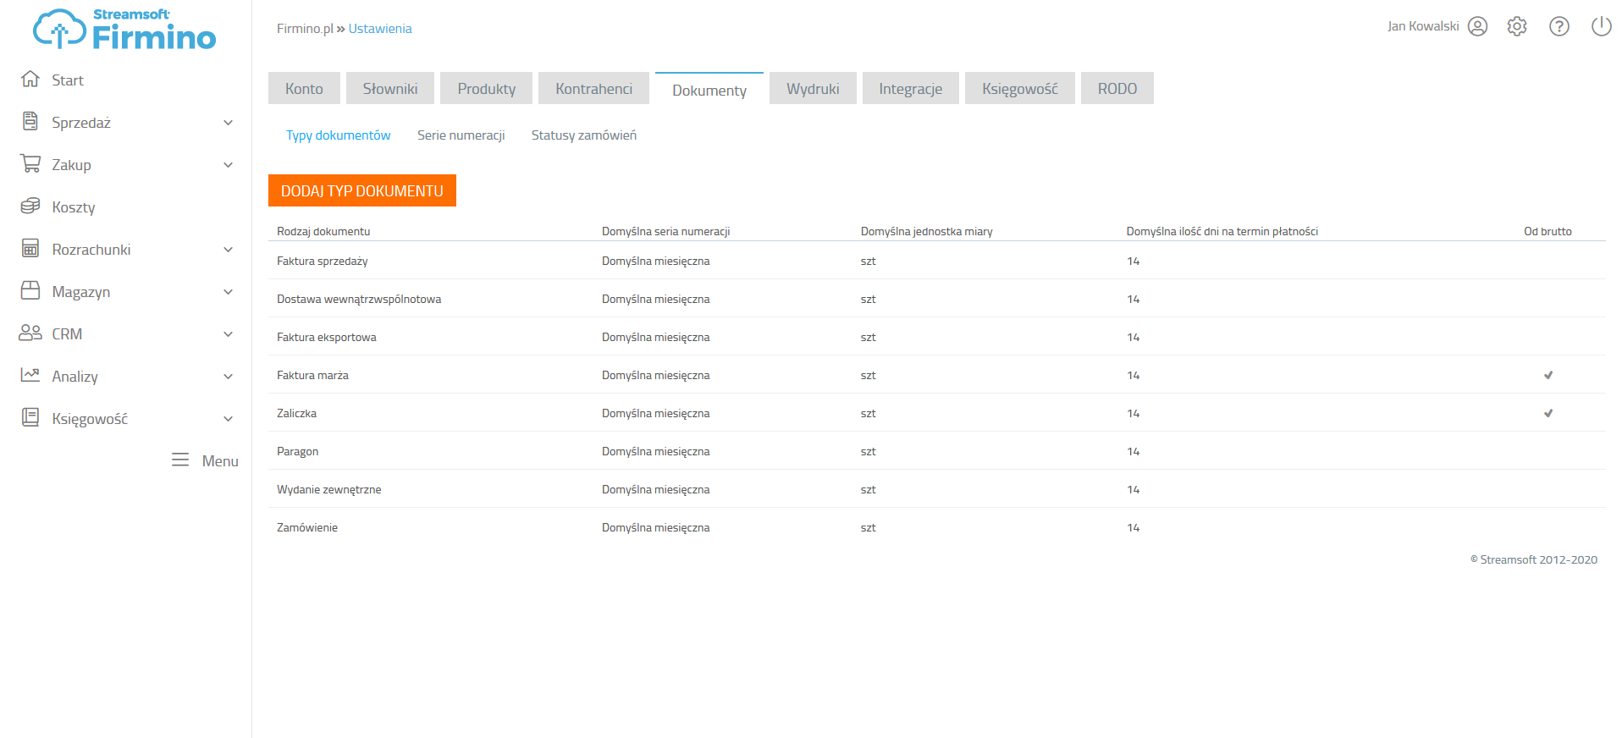Open the Statusy zamówień subsection
1622x738 pixels.
[584, 135]
